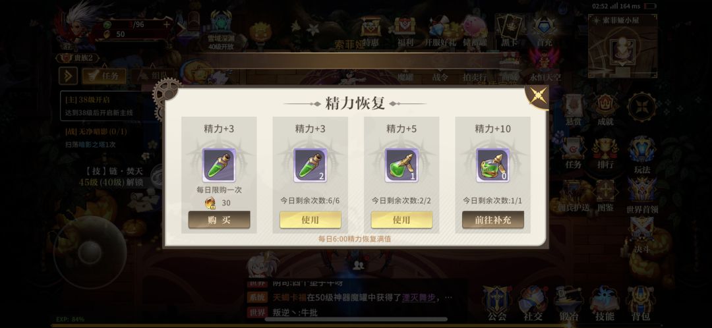
Task: Open the 背包 backpack icon
Action: coord(640,304)
